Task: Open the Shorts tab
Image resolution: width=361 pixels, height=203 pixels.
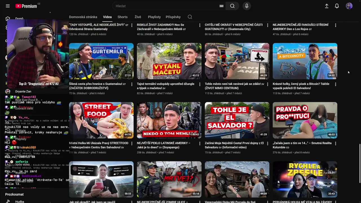Action: [x=122, y=17]
